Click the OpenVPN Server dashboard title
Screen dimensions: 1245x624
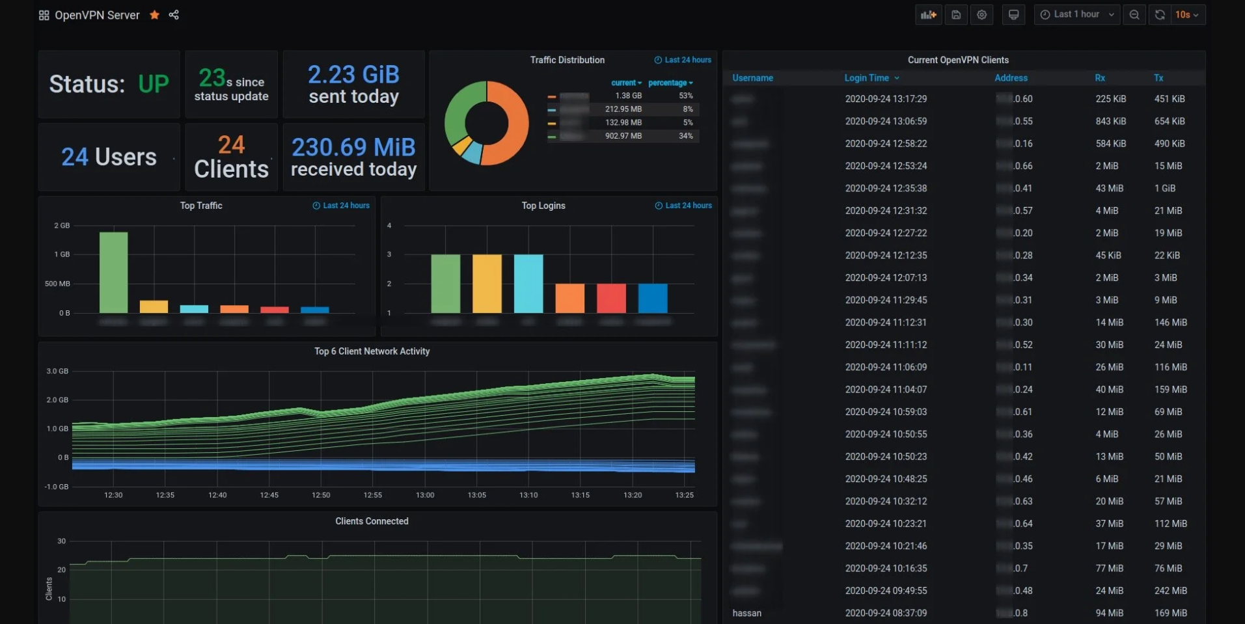[x=97, y=15]
